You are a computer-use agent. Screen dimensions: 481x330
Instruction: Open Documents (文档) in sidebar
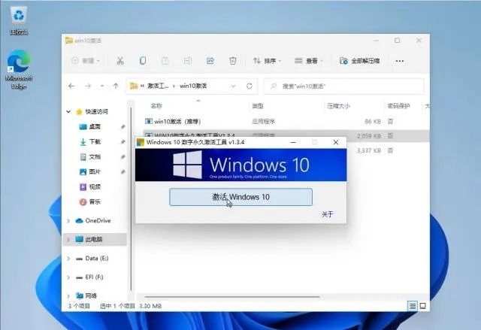[95, 156]
